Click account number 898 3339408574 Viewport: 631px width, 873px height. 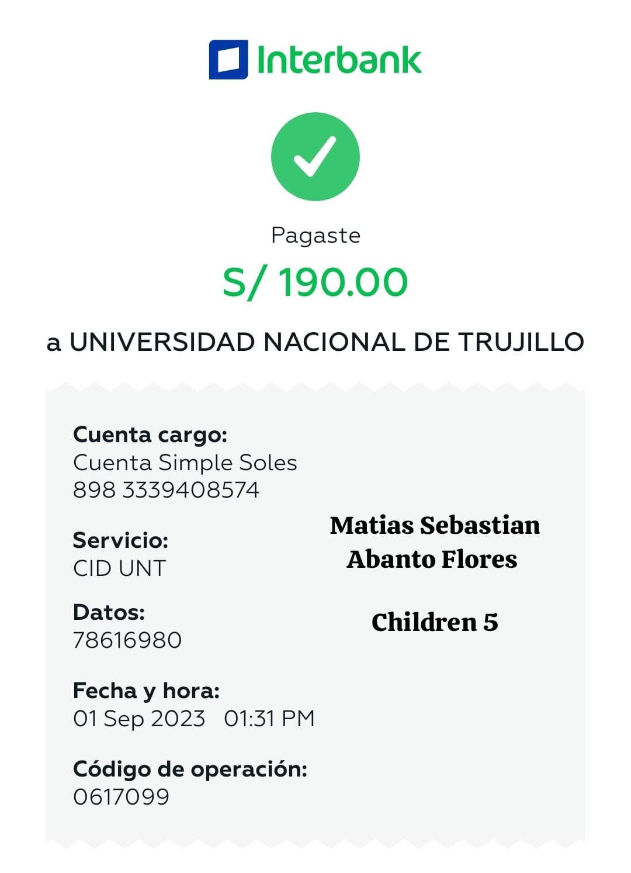[166, 489]
